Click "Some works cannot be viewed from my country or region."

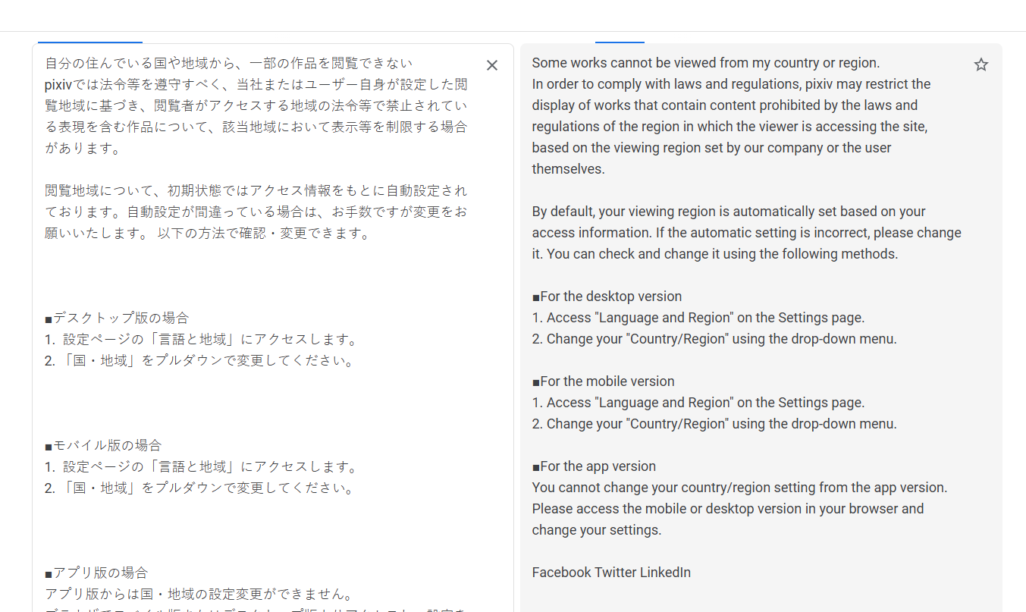coord(706,63)
